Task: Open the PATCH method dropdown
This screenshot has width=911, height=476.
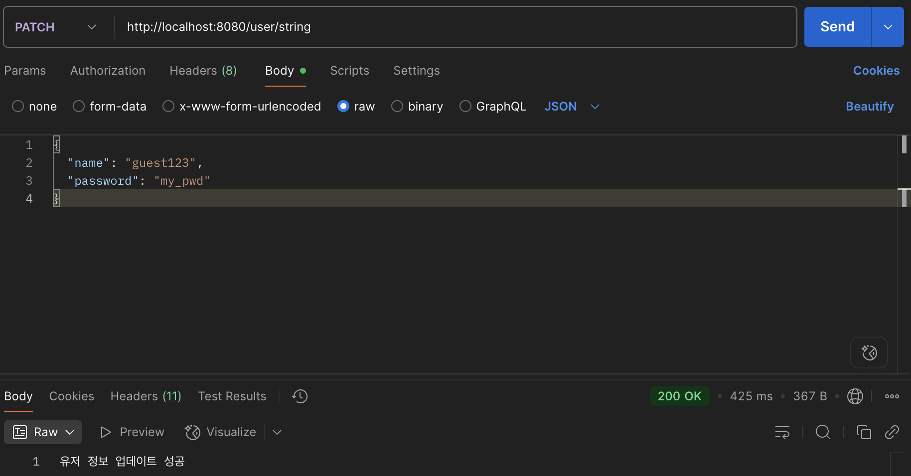Action: click(55, 27)
